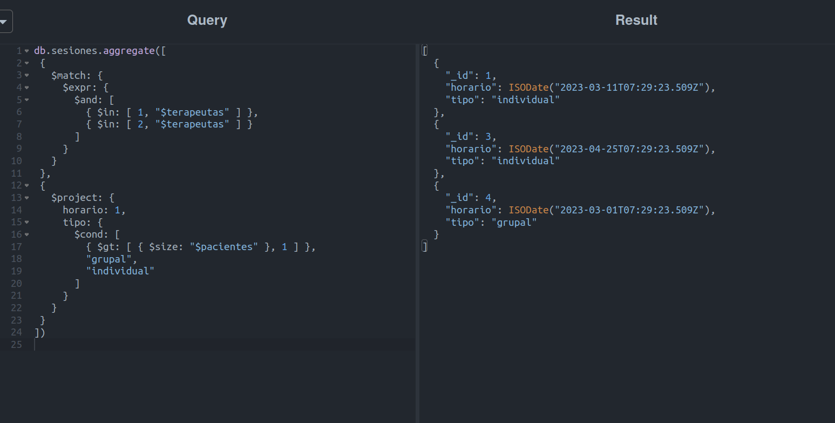The width and height of the screenshot is (835, 423).
Task: Click the Result panel header
Action: [x=636, y=21]
